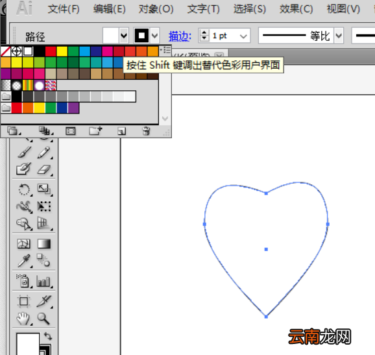
Task: Select the Blend tool
Action: [43, 260]
